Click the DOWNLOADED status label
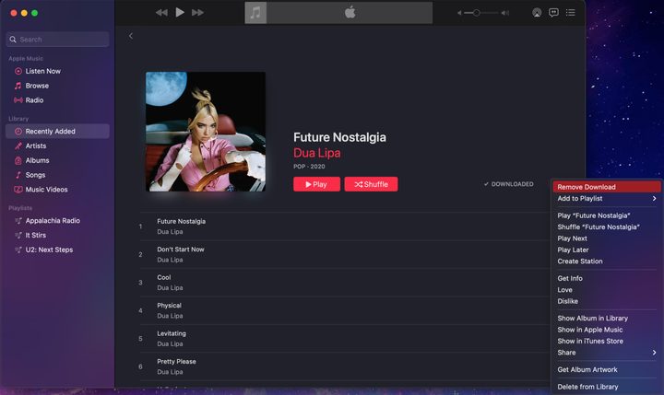 (x=508, y=184)
